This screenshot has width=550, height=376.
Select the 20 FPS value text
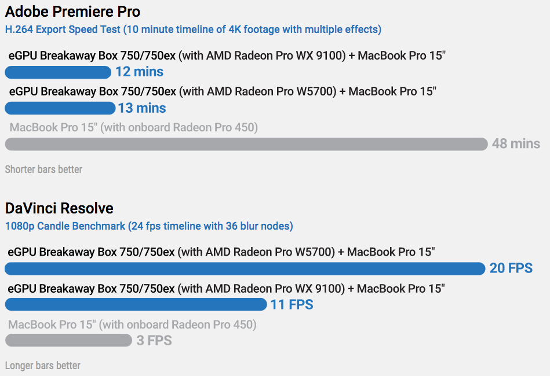(511, 268)
